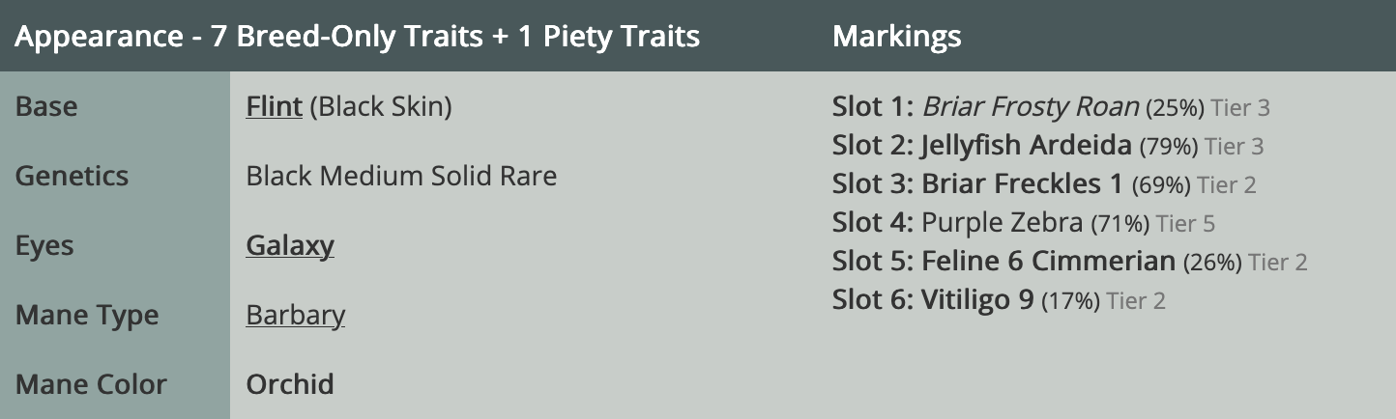Select the Briar Freckles 1 marking

(1023, 184)
